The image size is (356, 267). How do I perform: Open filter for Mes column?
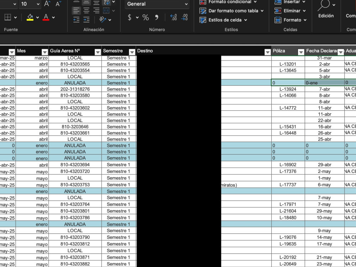click(45, 52)
